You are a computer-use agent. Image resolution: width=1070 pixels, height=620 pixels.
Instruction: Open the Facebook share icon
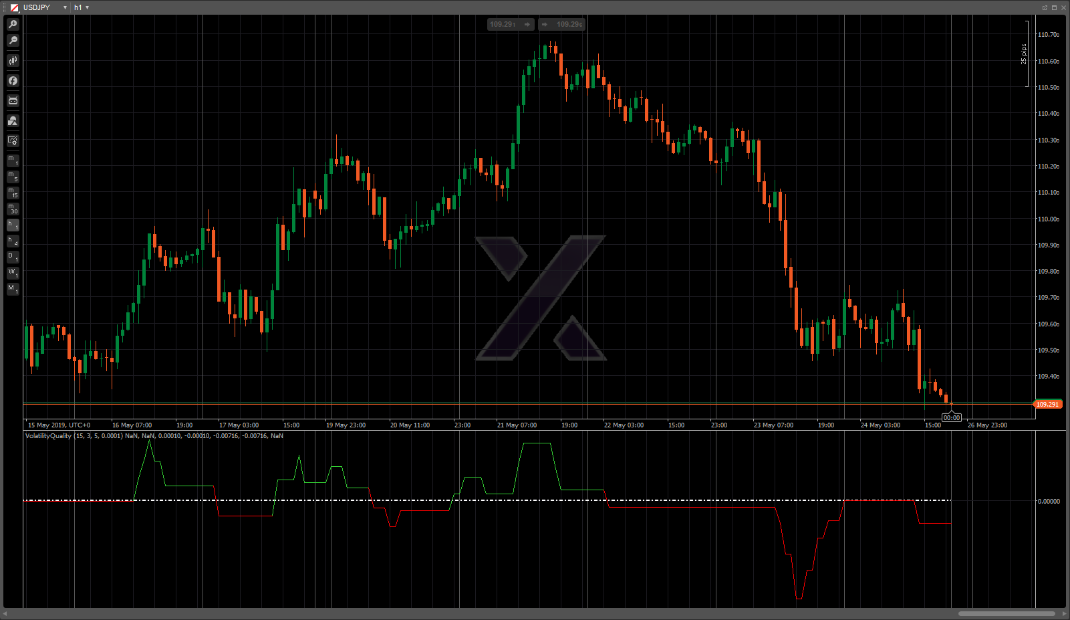pyautogui.click(x=13, y=81)
